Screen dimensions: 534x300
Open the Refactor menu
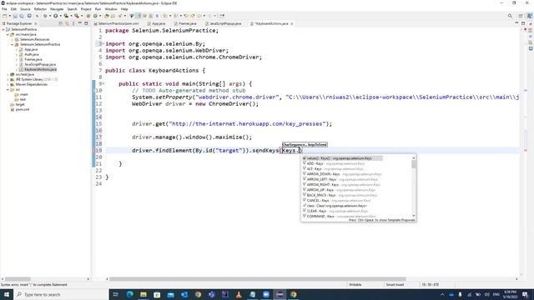(40, 9)
